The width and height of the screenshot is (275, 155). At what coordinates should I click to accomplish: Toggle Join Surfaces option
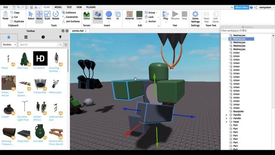point(71,22)
